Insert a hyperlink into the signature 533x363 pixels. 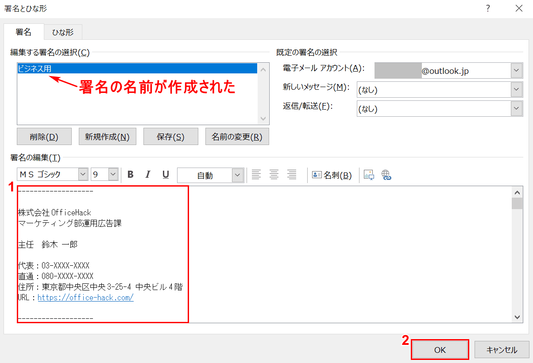[x=386, y=175]
